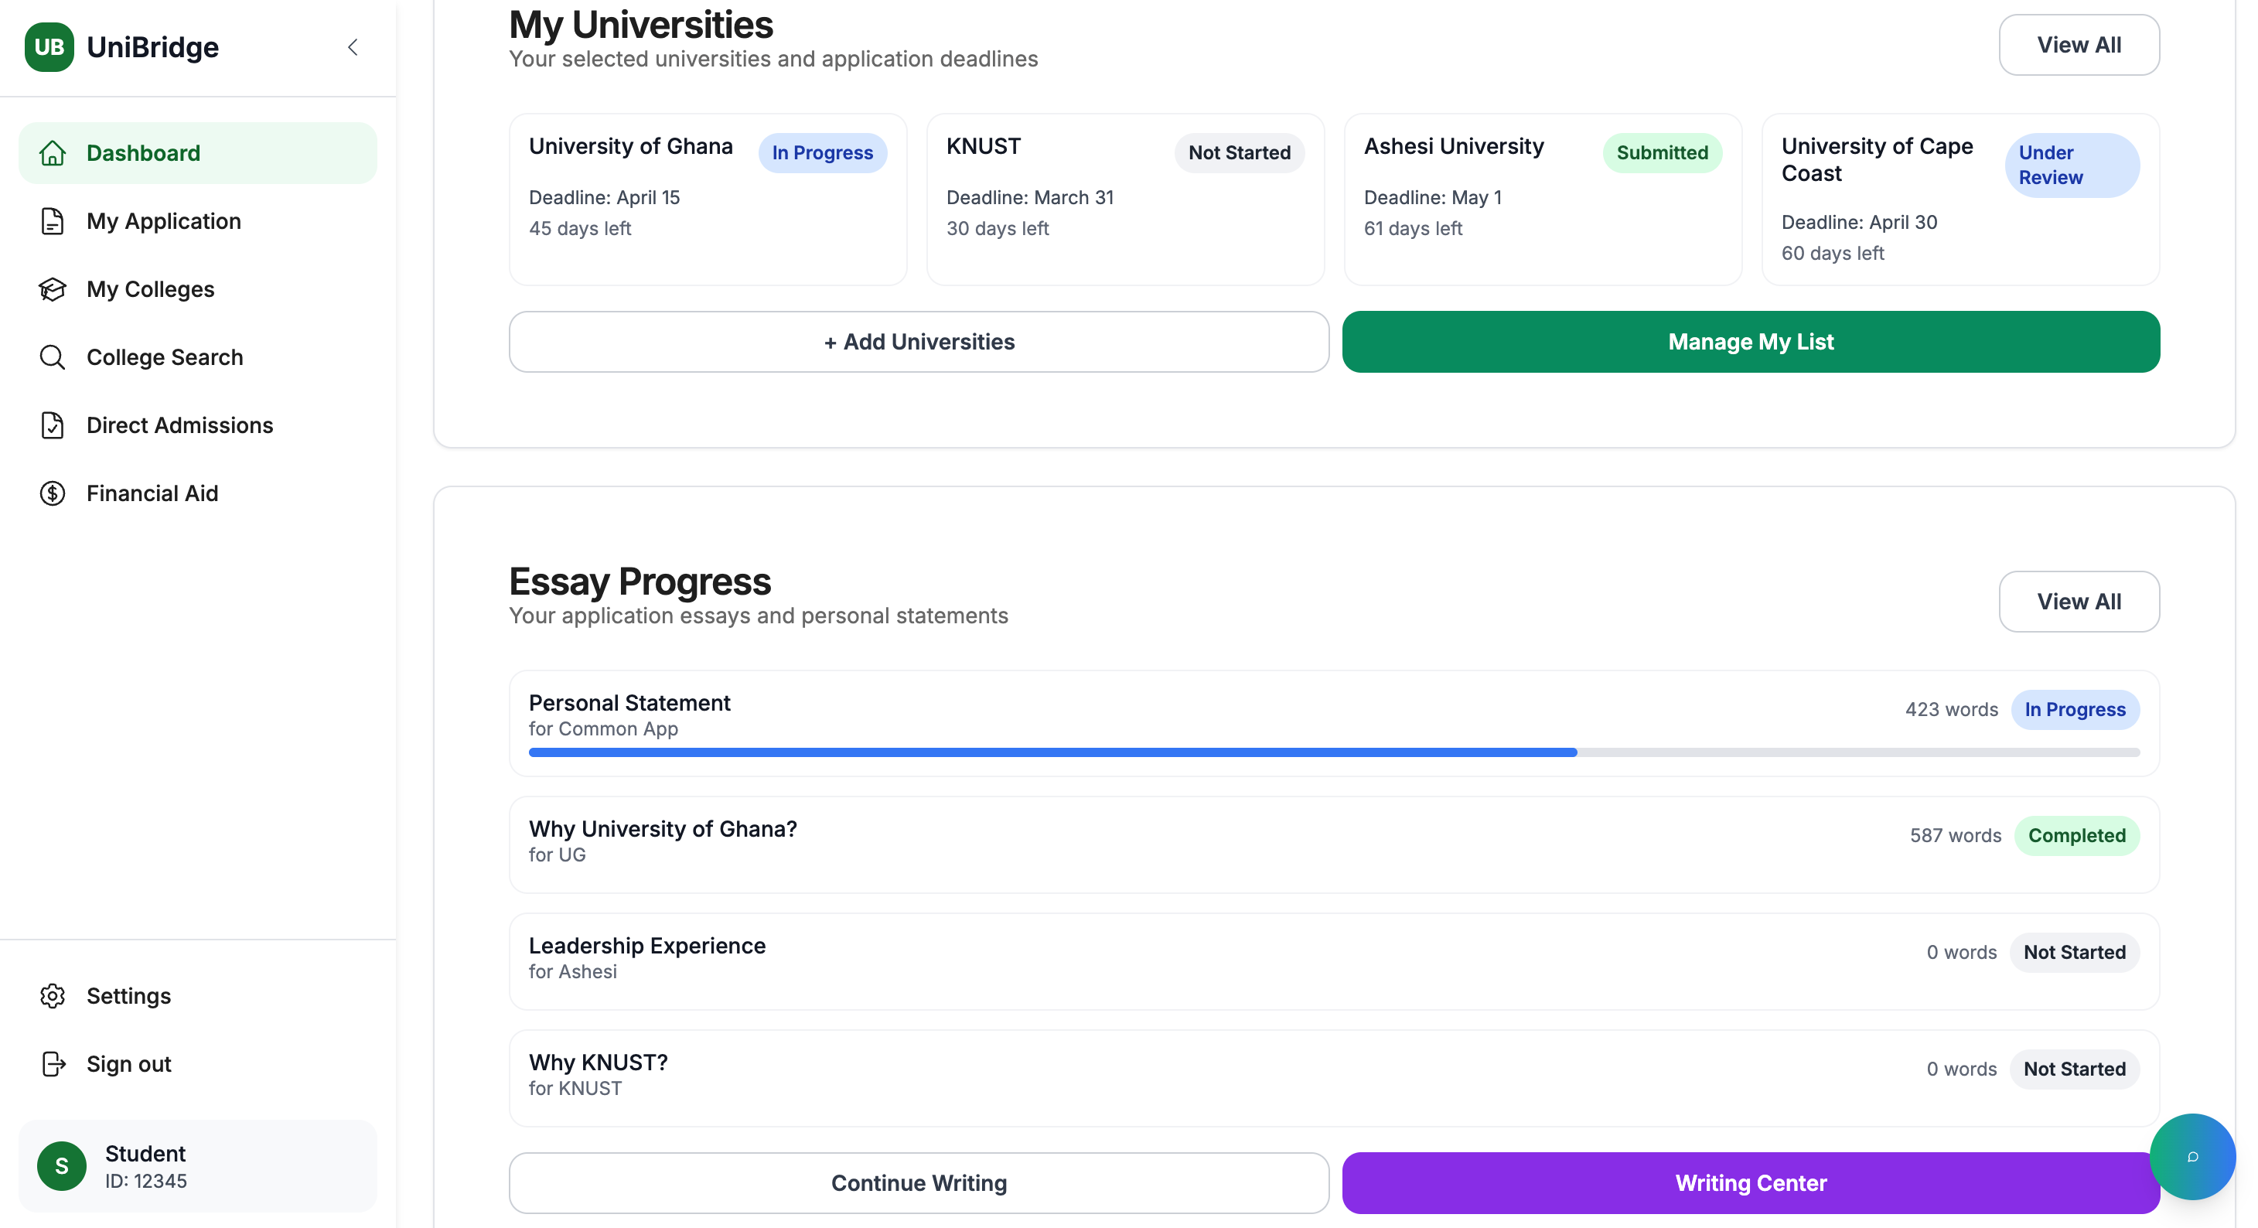Click the Financial Aid dollar icon

coord(53,493)
